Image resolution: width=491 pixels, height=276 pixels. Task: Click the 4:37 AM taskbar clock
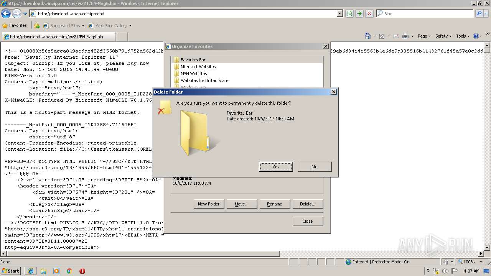coord(471,271)
